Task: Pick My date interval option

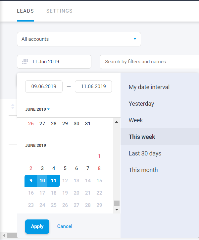Action: (x=149, y=87)
